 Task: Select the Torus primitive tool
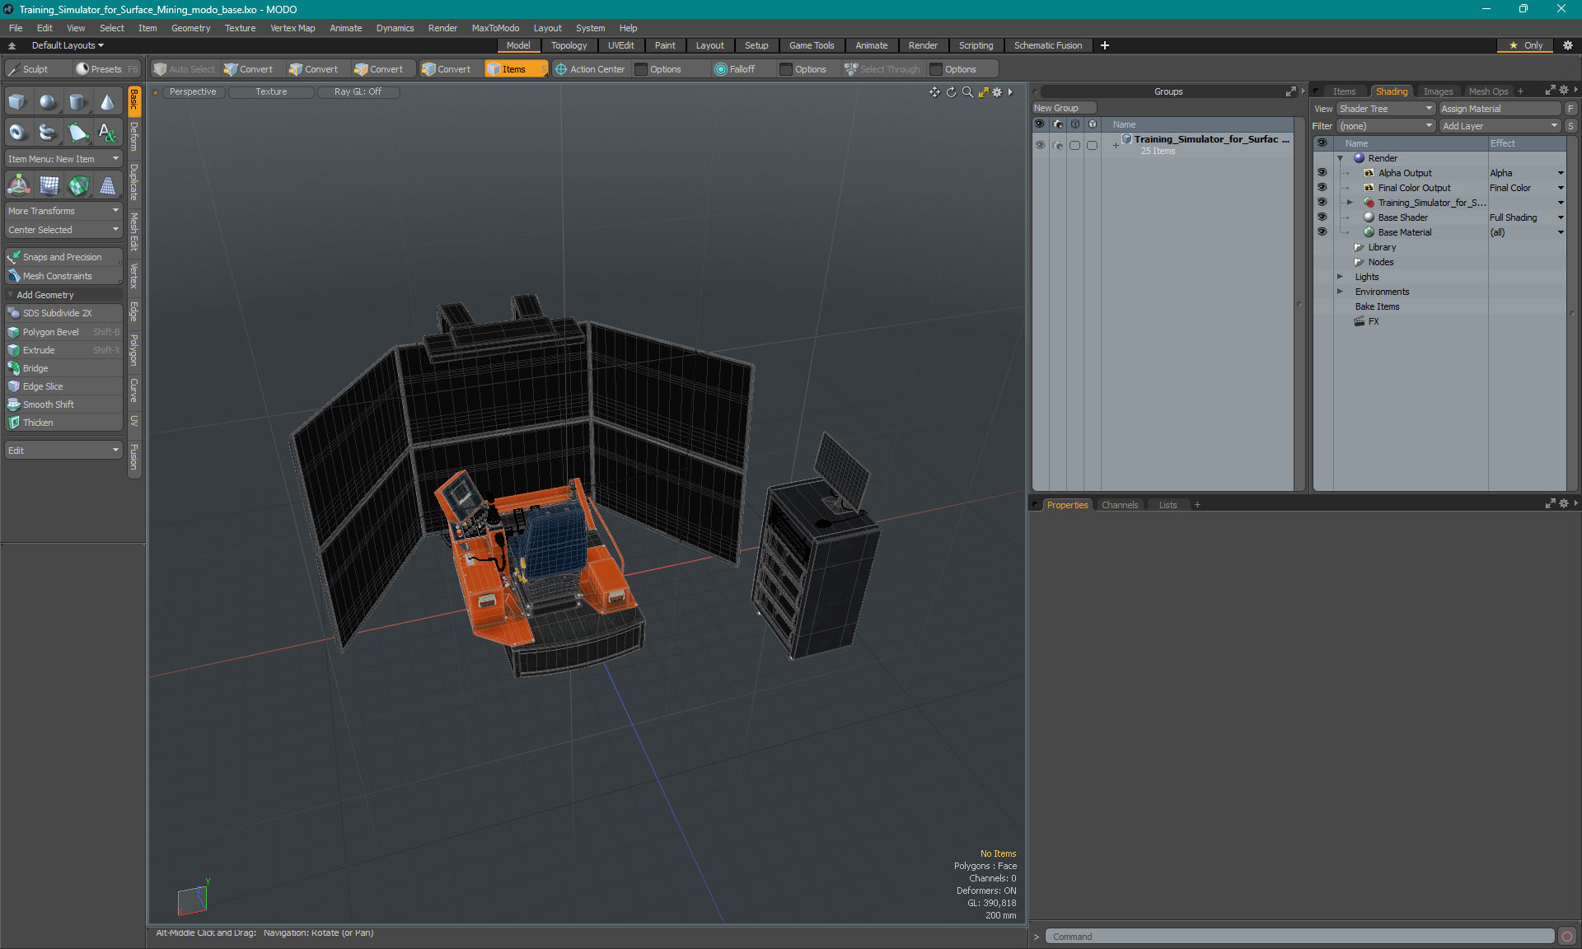pos(17,132)
